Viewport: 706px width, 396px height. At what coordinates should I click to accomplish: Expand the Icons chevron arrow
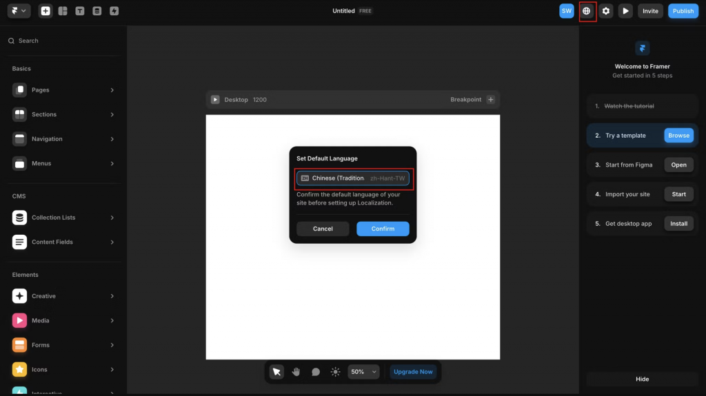pyautogui.click(x=112, y=369)
